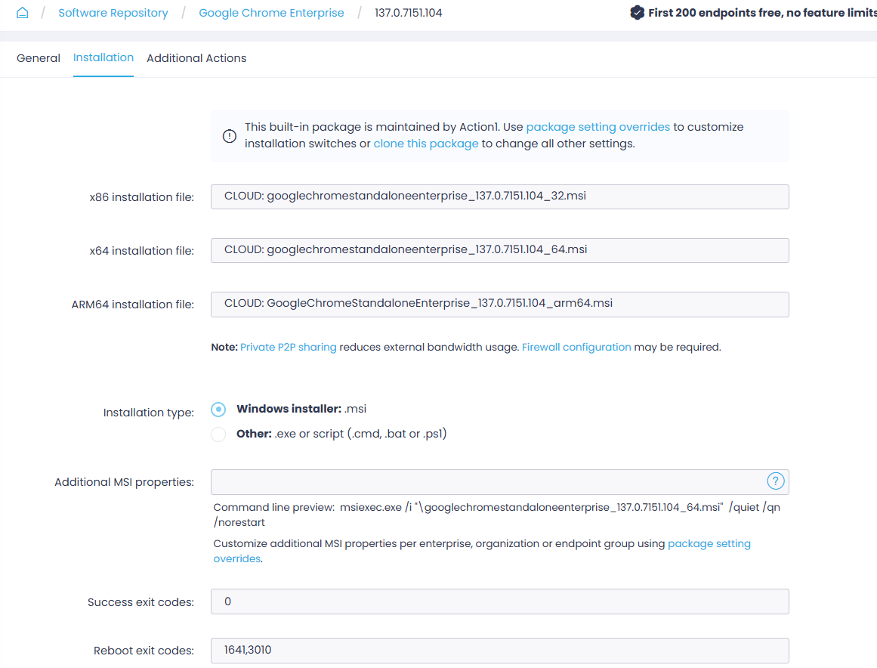Open Google Chrome Enterprise from the breadcrumb
The height and width of the screenshot is (668, 877).
point(271,12)
